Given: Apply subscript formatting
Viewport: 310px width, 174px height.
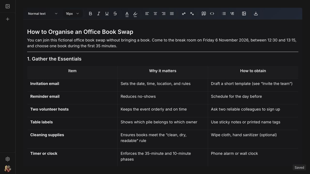Looking at the screenshot, I should pos(192,14).
